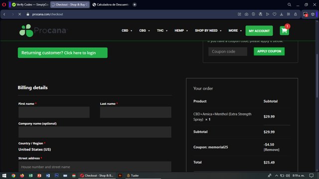Open the extensions cube icon
319x179 pixels.
(313, 14)
